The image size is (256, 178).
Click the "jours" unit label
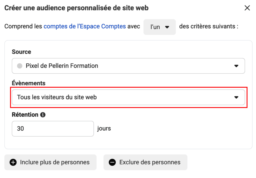pyautogui.click(x=104, y=129)
